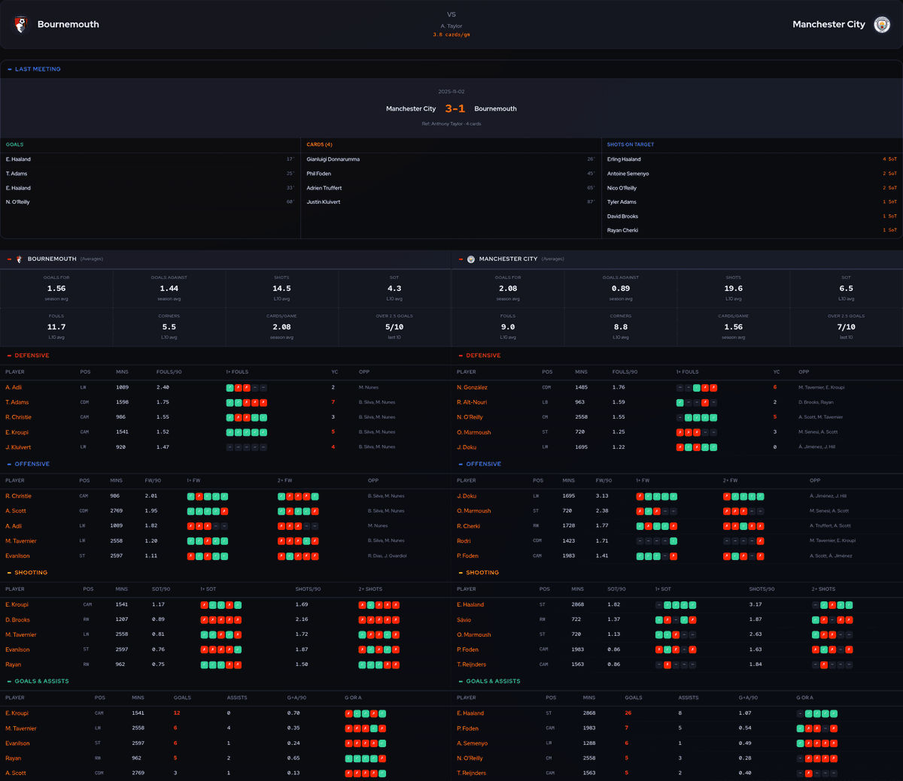903x781 pixels.
Task: Select Adrien Truffert in the cards list
Action: 324,188
